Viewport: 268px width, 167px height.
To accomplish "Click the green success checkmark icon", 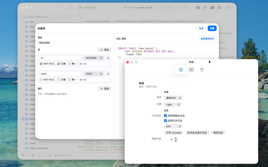I will (x=80, y=8).
